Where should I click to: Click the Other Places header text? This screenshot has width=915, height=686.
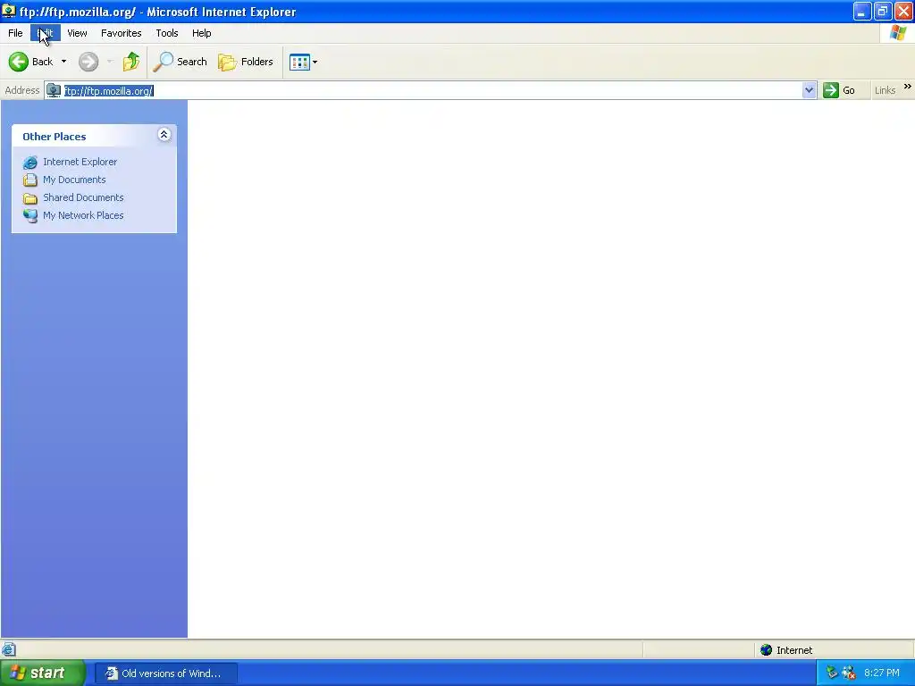pos(55,137)
